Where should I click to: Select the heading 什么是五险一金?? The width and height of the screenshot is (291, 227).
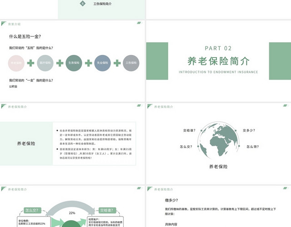(25, 36)
